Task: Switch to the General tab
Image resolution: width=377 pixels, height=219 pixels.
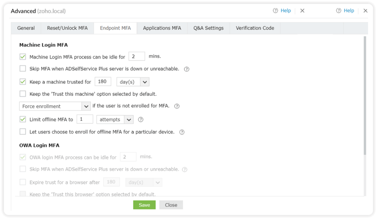Action: [x=26, y=28]
